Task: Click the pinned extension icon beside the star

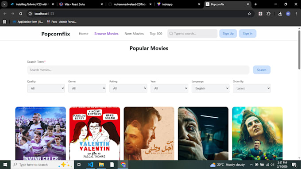Action: (260, 14)
